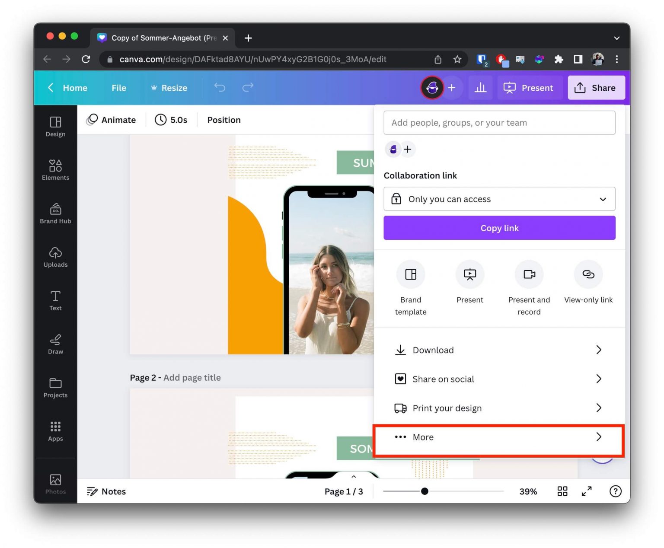Open the Design panel in sidebar

point(55,127)
